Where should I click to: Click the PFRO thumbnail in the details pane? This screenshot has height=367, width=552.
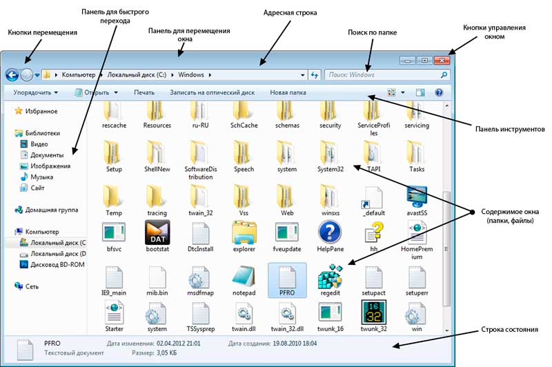click(x=25, y=349)
